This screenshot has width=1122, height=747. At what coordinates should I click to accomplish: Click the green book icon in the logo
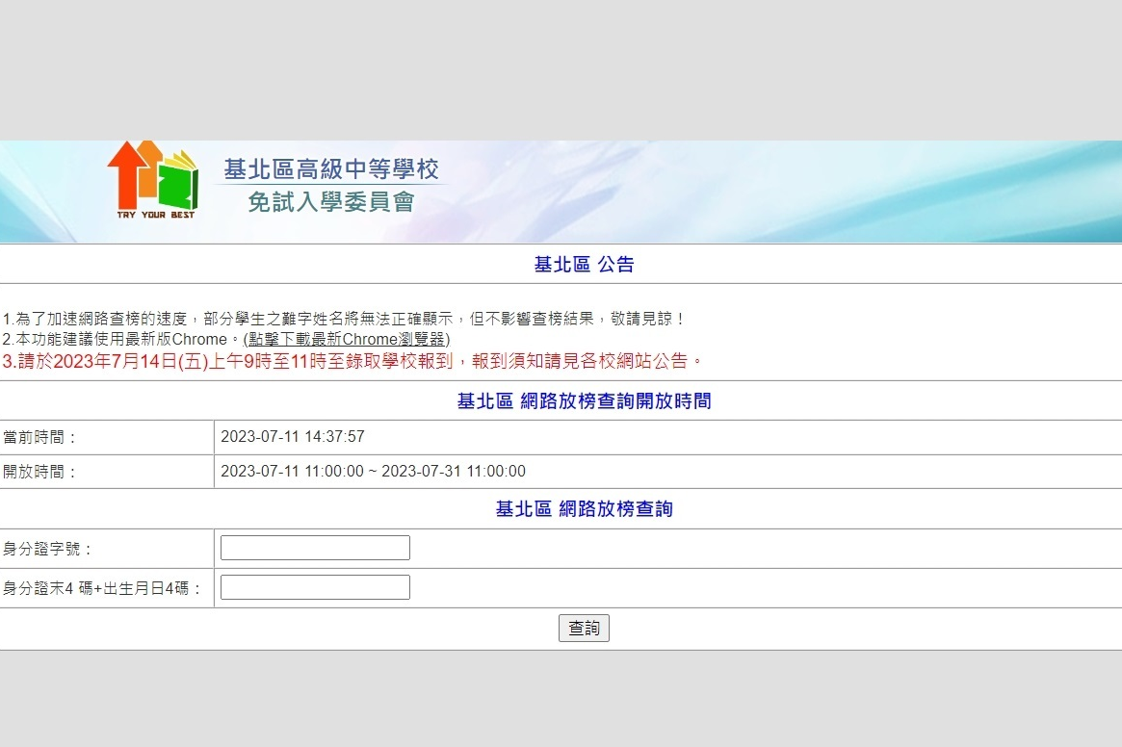(x=176, y=189)
